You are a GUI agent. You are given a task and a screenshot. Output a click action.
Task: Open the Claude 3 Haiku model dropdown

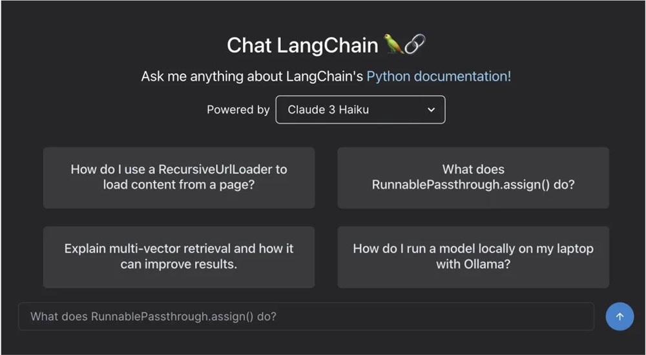point(360,110)
